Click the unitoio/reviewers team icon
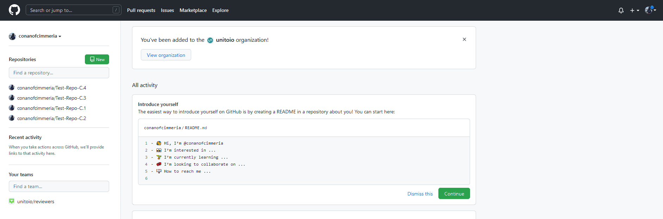The image size is (663, 219). point(12,201)
